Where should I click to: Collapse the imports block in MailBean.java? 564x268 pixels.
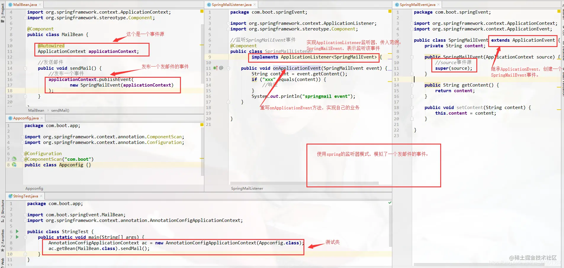tap(25, 18)
